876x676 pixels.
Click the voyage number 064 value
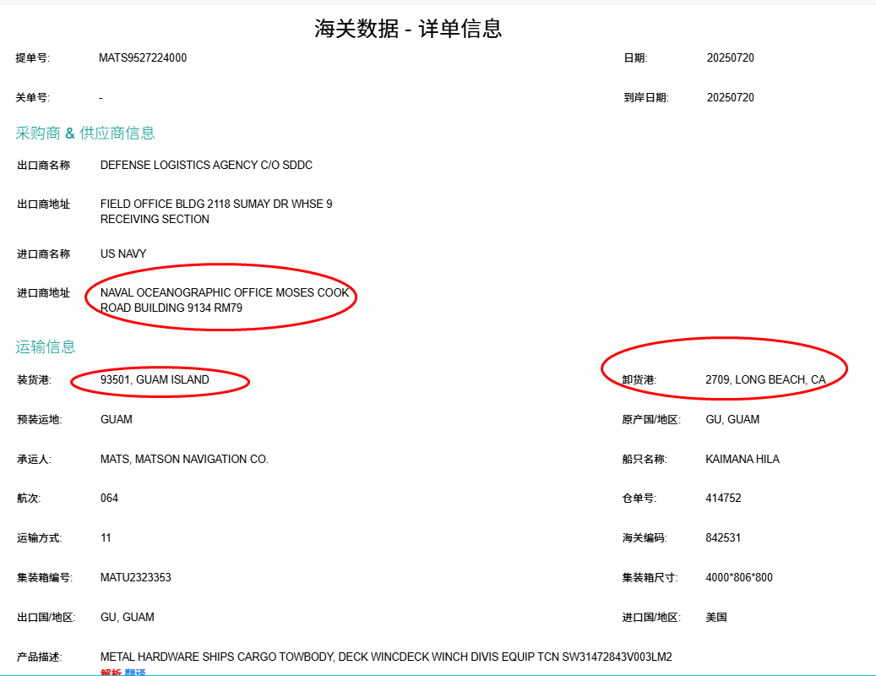point(108,498)
